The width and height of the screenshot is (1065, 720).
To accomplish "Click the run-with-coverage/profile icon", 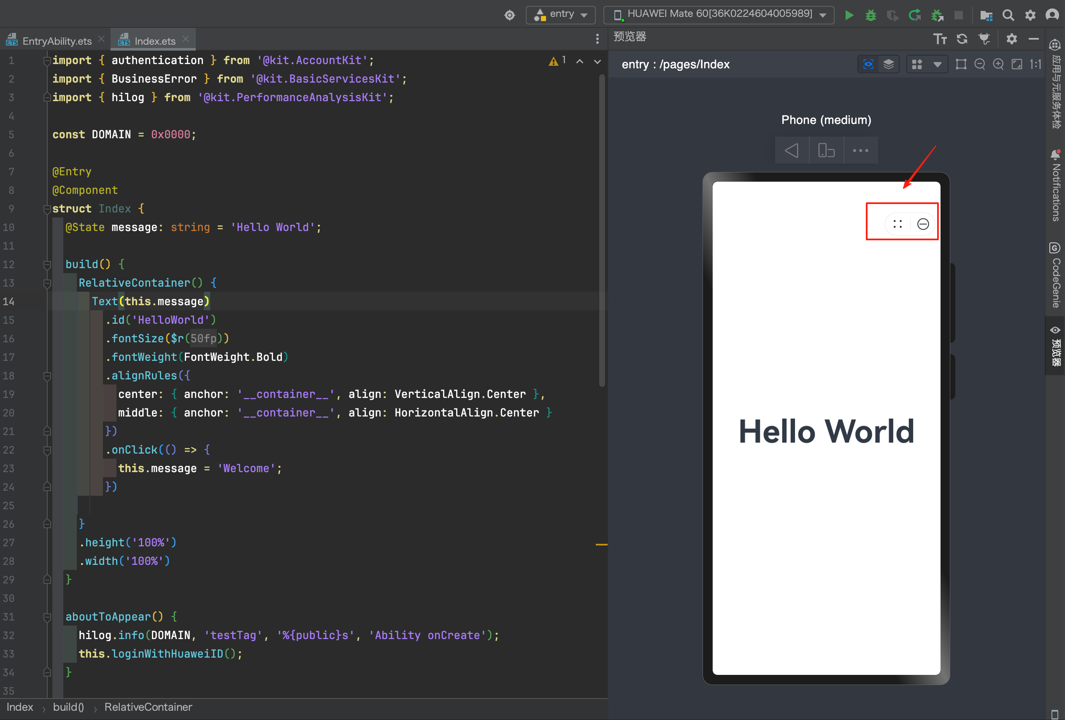I will [x=892, y=15].
